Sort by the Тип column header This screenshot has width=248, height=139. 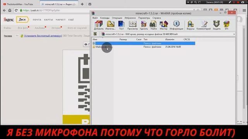145,39
